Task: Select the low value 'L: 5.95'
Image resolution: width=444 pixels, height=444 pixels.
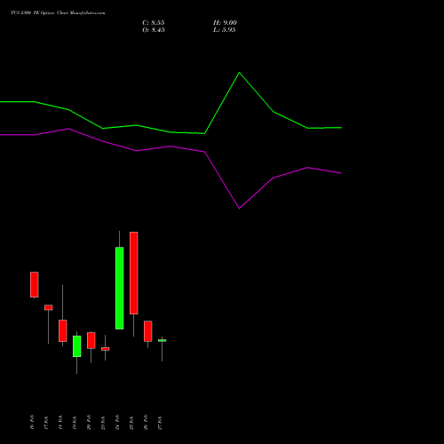Action: (x=225, y=30)
